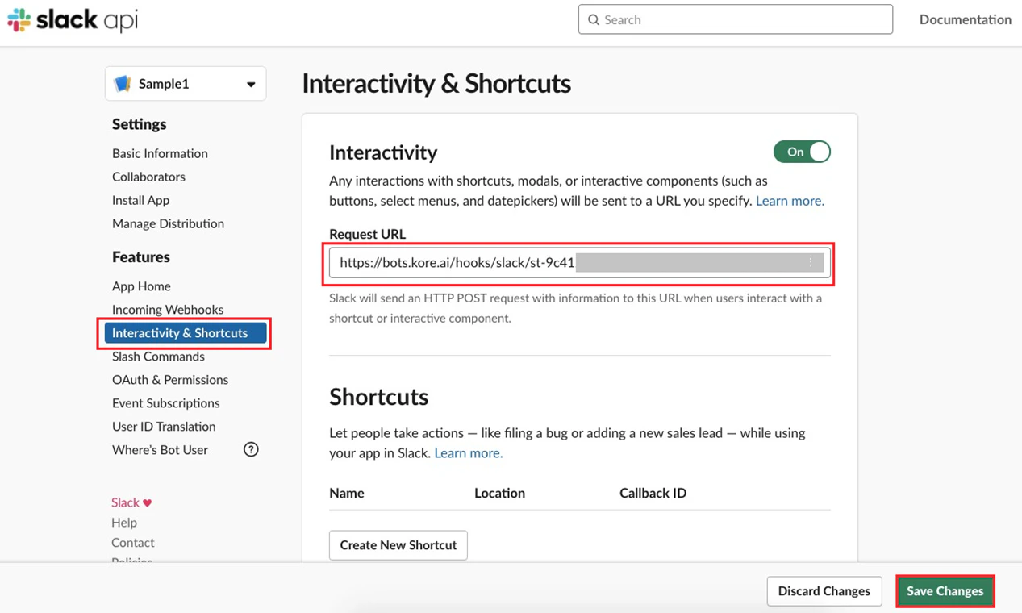The width and height of the screenshot is (1022, 613).
Task: Click the info icon inside the Request URL field
Action: click(x=810, y=261)
